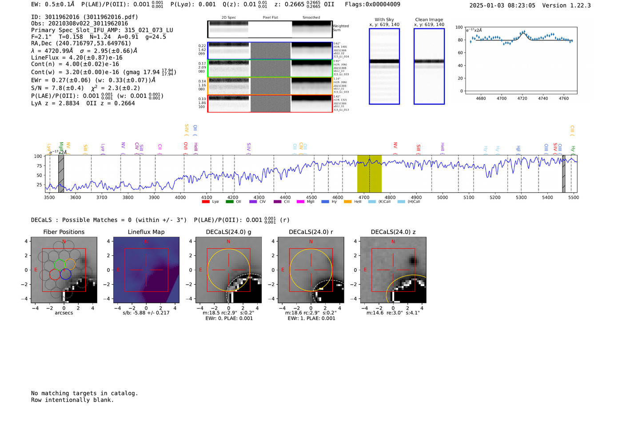Click the ID: 3011962016 (3011962016.pdf) text

pyautogui.click(x=84, y=17)
